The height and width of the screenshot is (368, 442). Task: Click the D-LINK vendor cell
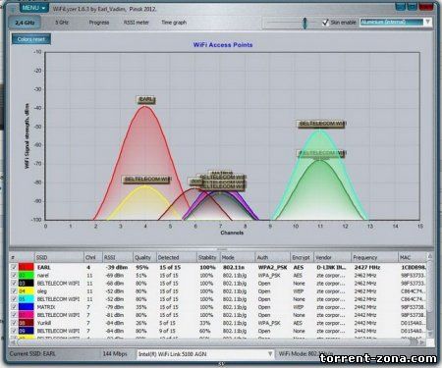(x=331, y=267)
